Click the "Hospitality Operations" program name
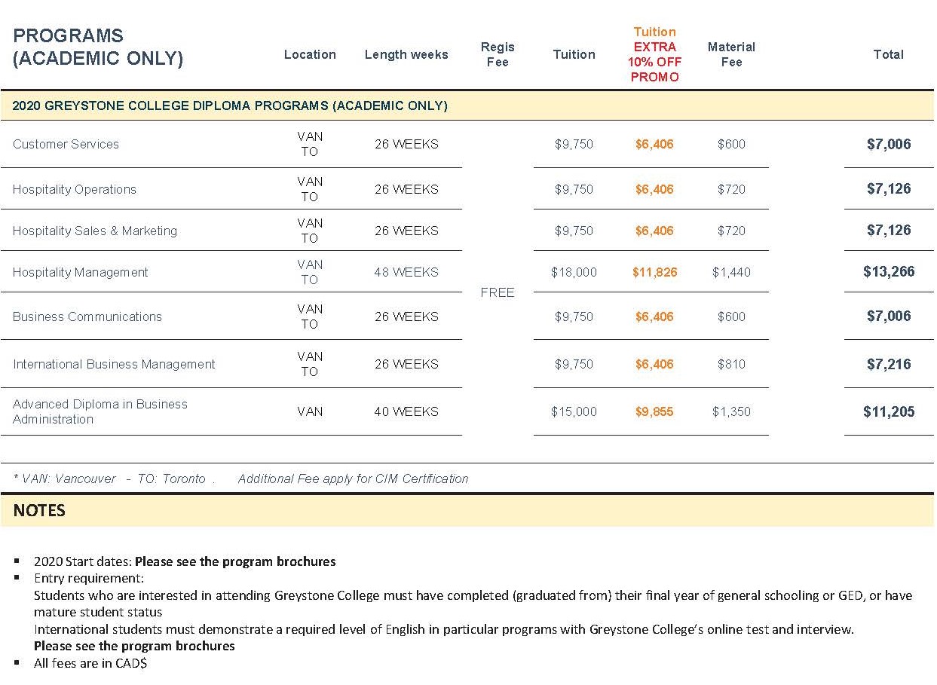 75,189
